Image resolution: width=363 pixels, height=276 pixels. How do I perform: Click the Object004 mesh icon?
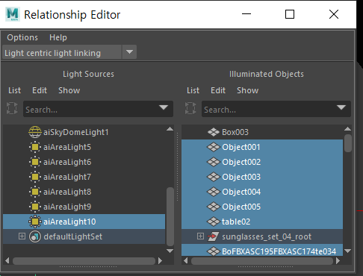[214, 192]
